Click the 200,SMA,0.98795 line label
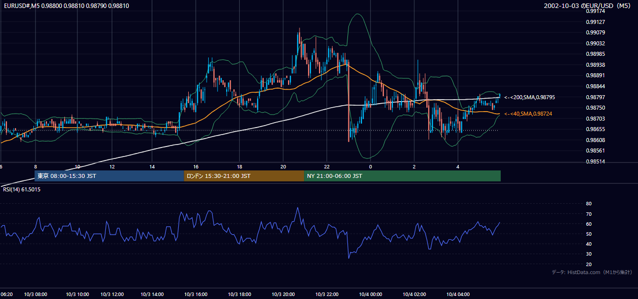This screenshot has width=638, height=299. pos(530,98)
